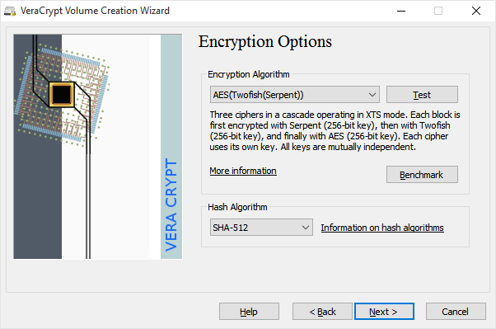Open the Benchmark tool

pyautogui.click(x=422, y=175)
